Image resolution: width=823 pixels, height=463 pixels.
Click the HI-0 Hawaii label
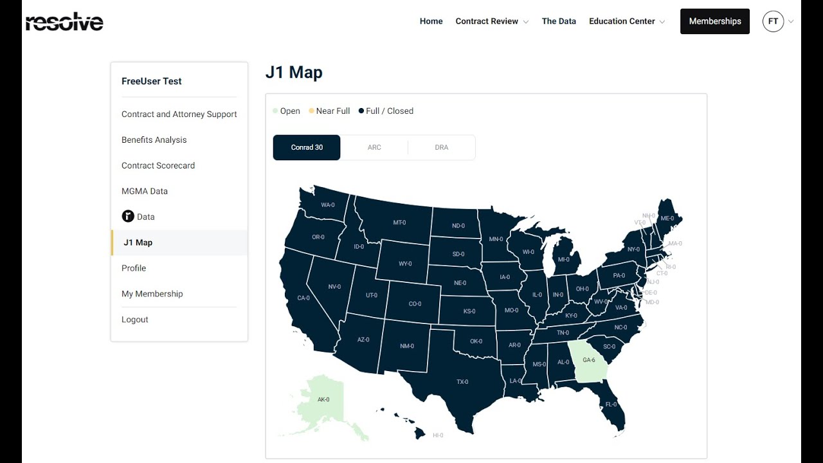[x=438, y=435]
